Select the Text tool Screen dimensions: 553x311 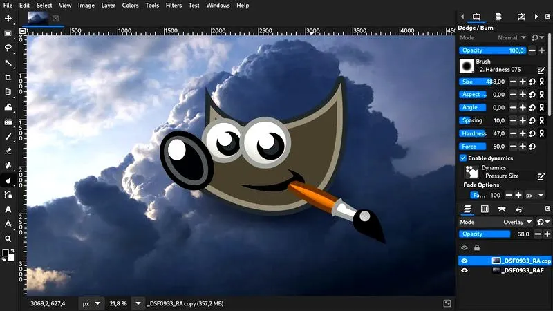[x=8, y=209]
